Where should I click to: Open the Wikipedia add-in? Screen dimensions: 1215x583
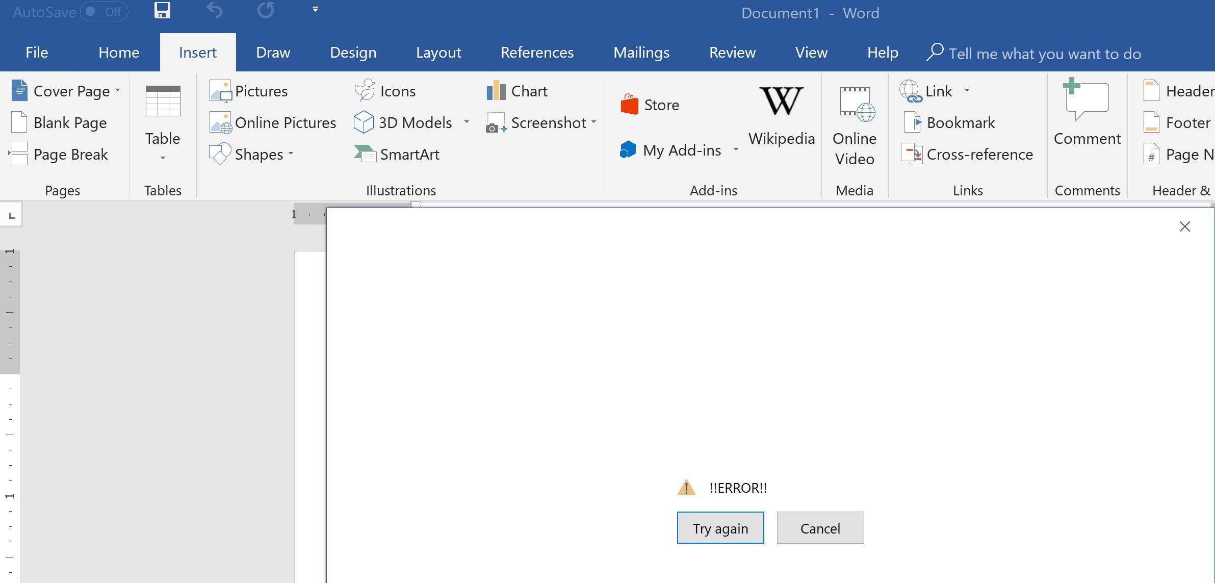(x=782, y=116)
